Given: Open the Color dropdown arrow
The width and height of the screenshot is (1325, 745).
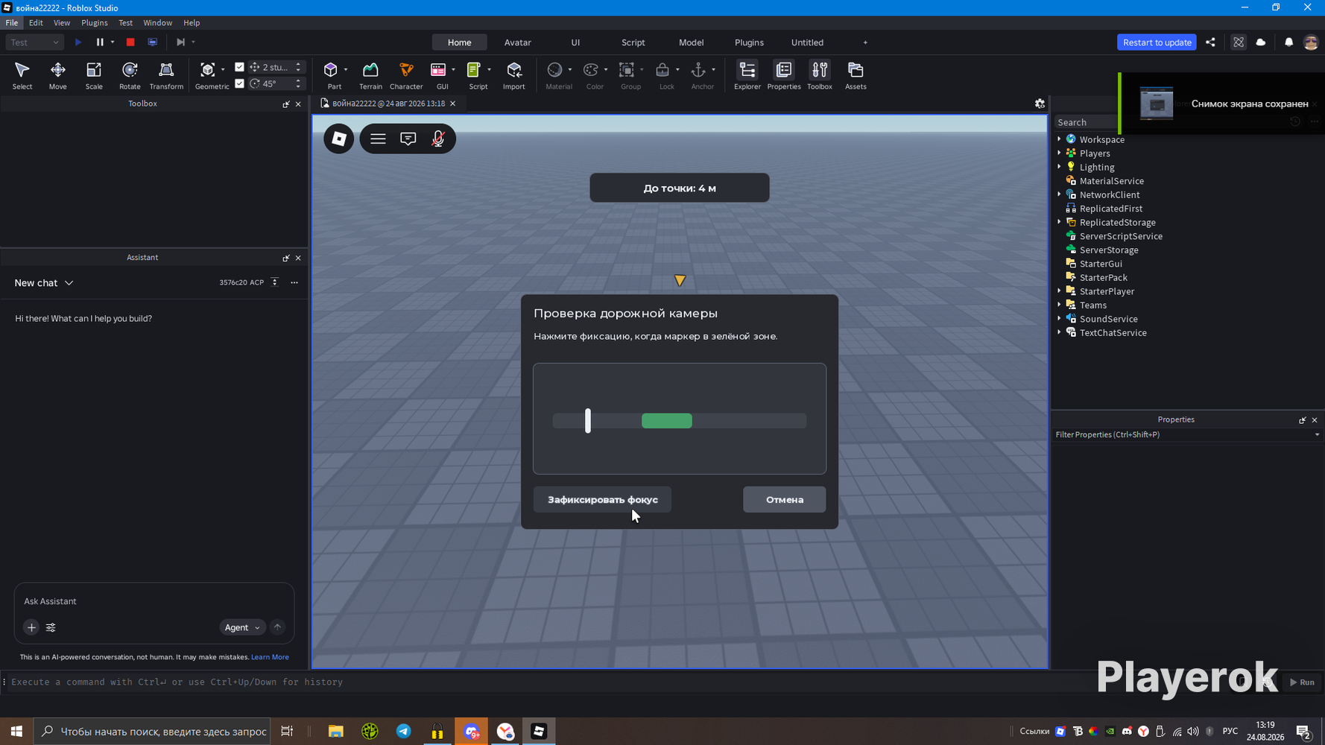Looking at the screenshot, I should [x=606, y=70].
